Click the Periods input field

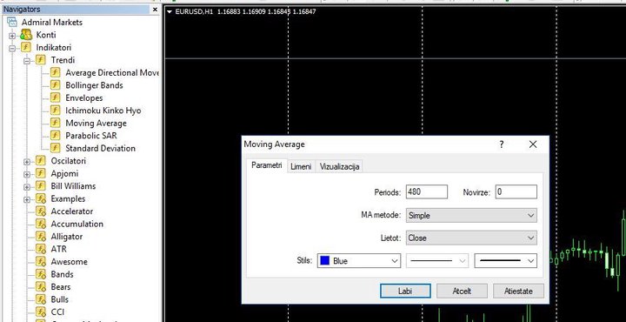(x=427, y=191)
